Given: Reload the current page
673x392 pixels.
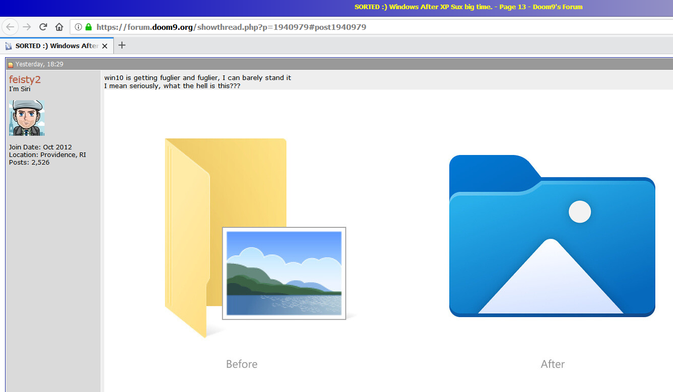Looking at the screenshot, I should [x=44, y=27].
